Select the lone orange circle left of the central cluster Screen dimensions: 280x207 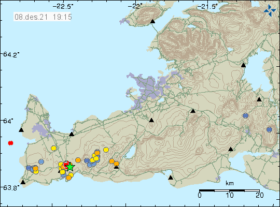78,160
